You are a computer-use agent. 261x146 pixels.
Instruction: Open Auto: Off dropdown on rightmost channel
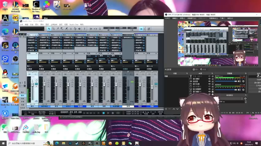(152, 104)
